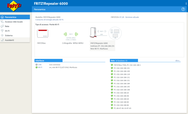This screenshot has height=114, width=188.
Task: Select FRITZ!Box 7590, PC-192-168-188-1 entry
Action: pyautogui.click(x=127, y=65)
